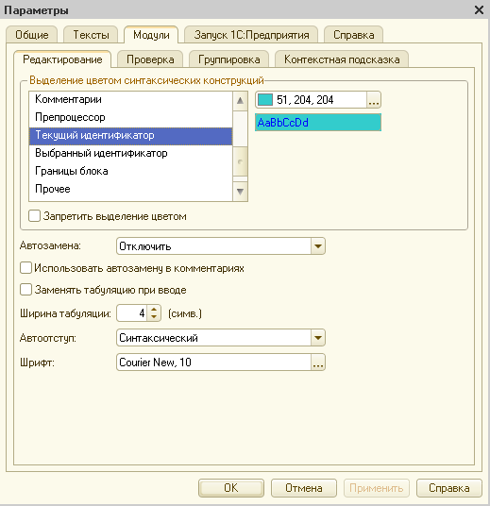Select Текущий идентификатор list item
This screenshot has height=506, width=490.
pyautogui.click(x=130, y=135)
